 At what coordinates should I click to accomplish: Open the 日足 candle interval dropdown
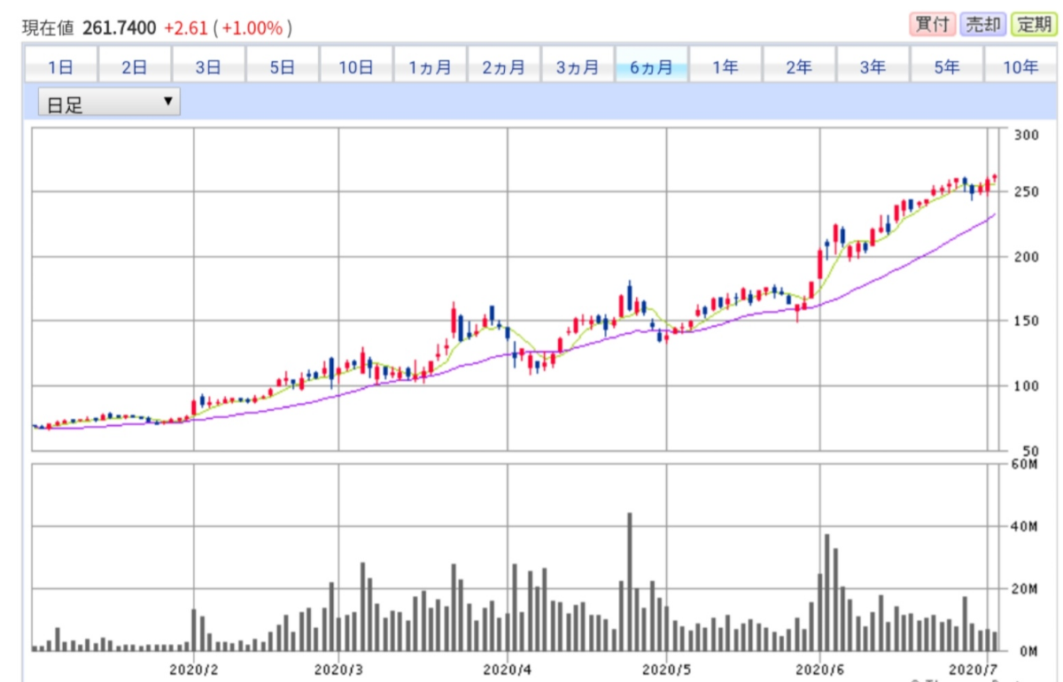tap(109, 103)
